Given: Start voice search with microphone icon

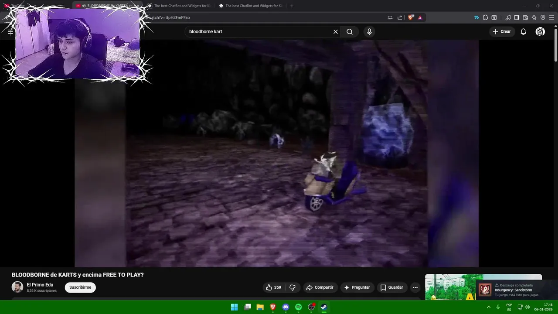Looking at the screenshot, I should coord(369,31).
